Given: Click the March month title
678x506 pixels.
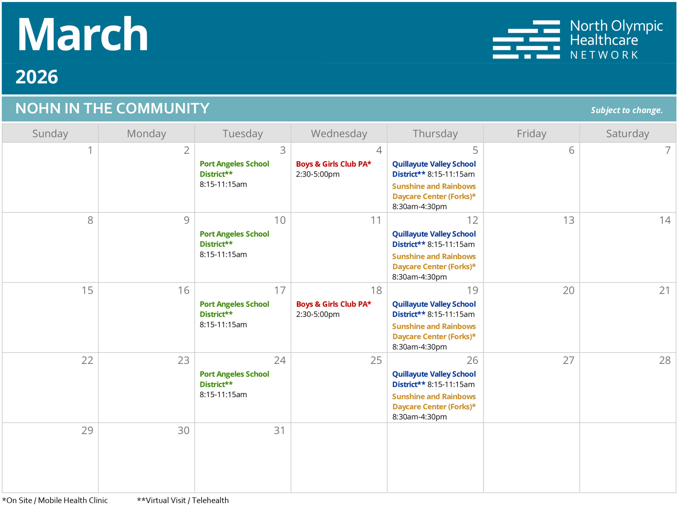Looking at the screenshot, I should (x=83, y=34).
